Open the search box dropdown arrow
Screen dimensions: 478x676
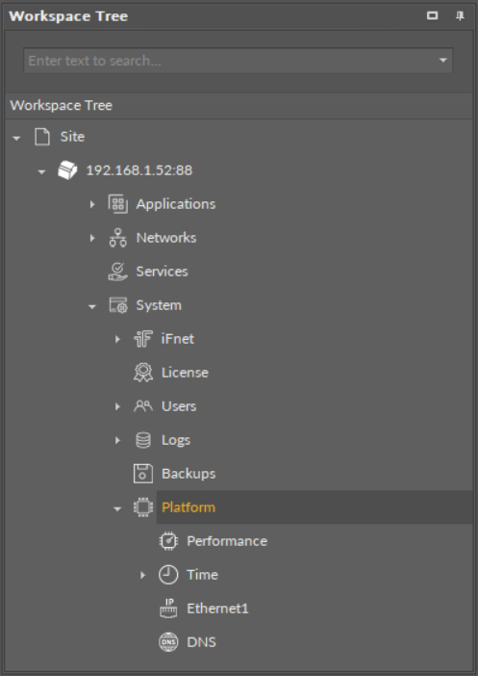pyautogui.click(x=443, y=61)
